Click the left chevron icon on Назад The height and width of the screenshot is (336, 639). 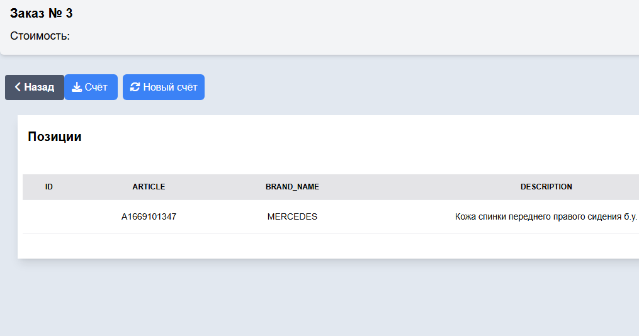coord(18,87)
